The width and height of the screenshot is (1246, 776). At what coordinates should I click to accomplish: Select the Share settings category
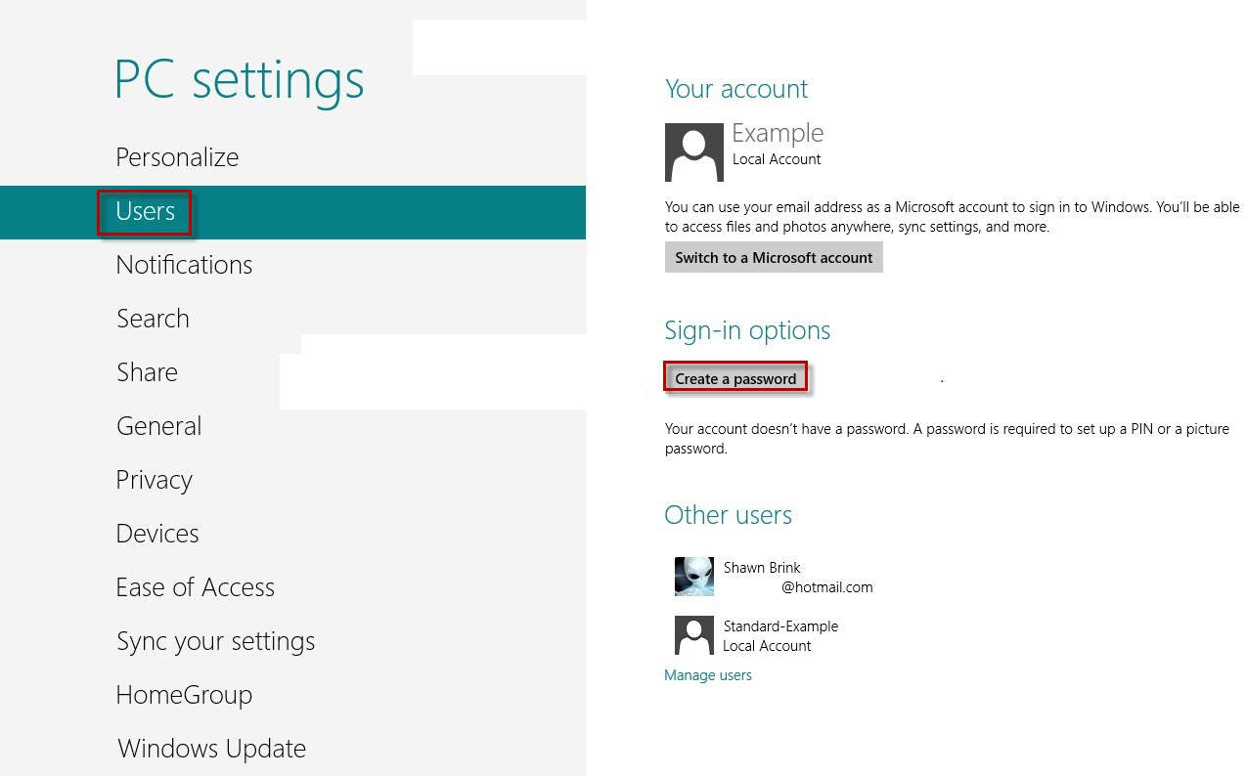tap(147, 372)
